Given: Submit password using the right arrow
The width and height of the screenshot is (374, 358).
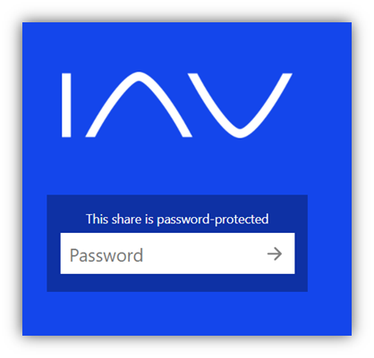Looking at the screenshot, I should click(275, 254).
